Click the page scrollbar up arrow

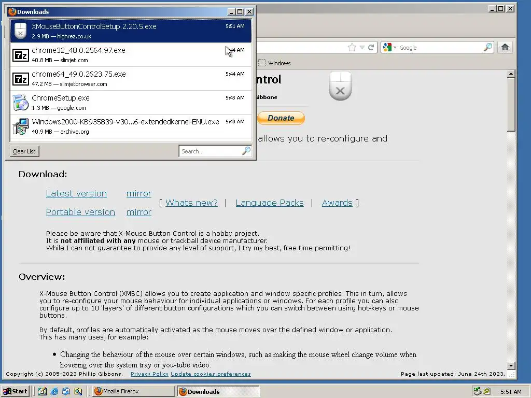click(511, 74)
